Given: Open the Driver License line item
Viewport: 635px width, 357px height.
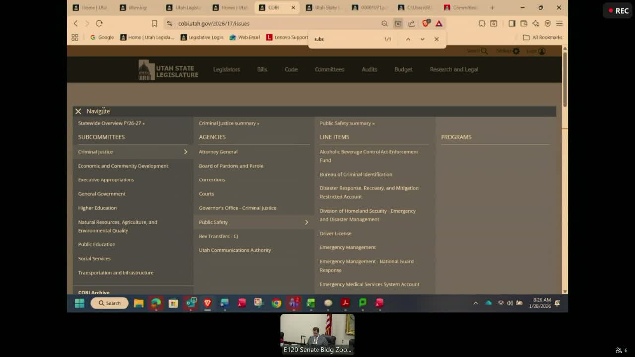Looking at the screenshot, I should tap(335, 233).
